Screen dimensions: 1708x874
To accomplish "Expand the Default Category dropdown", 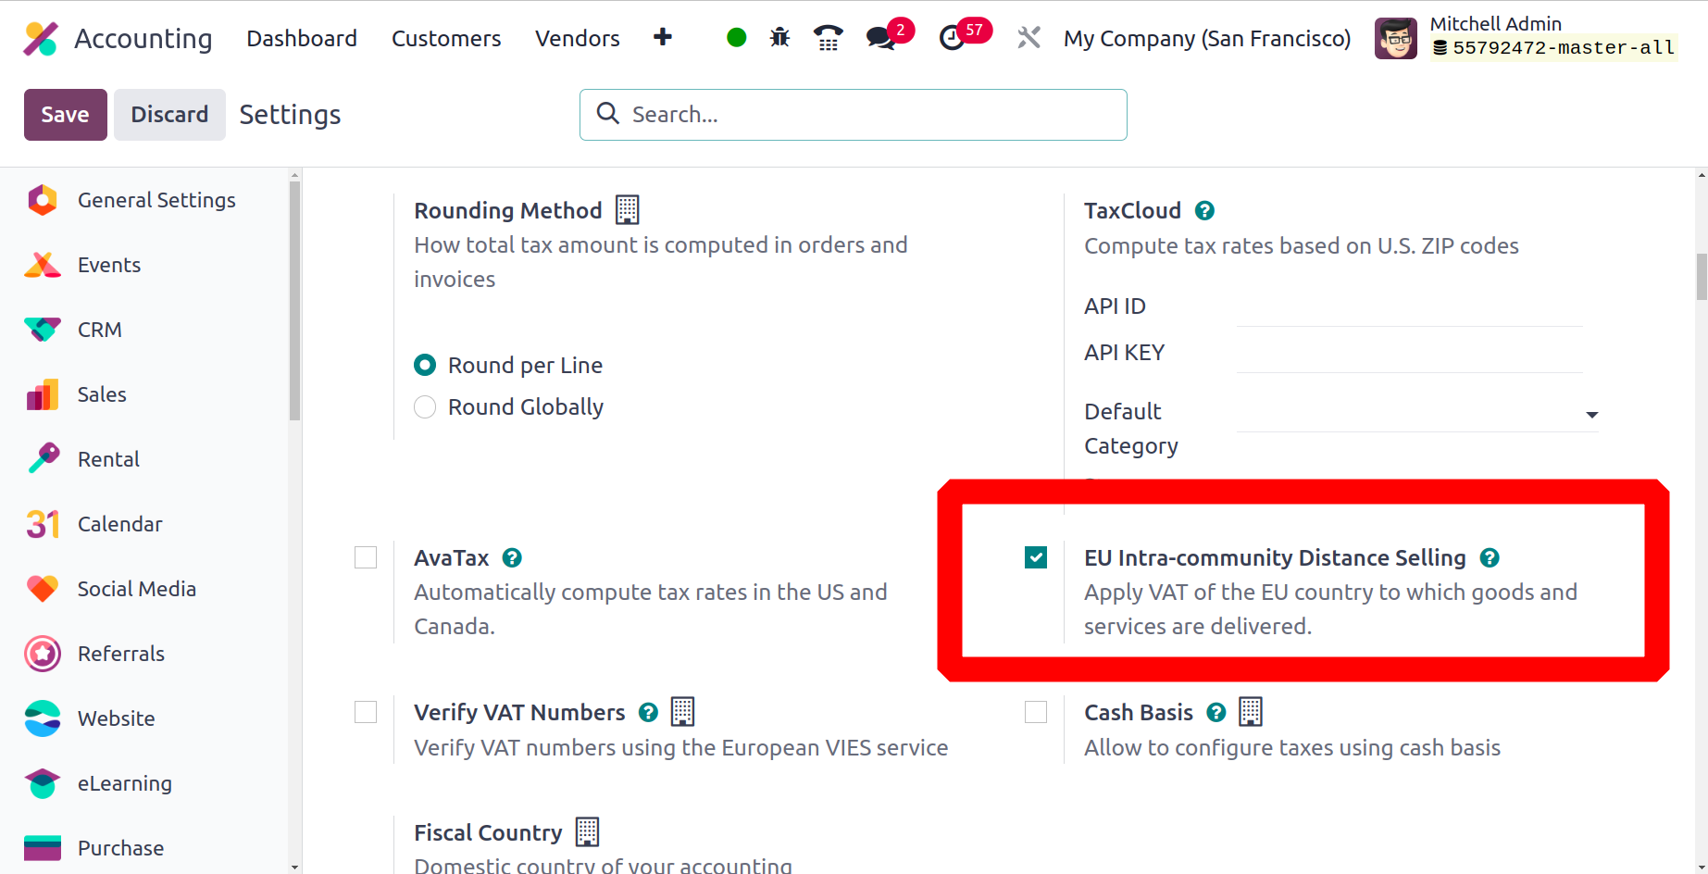I will (x=1418, y=414).
